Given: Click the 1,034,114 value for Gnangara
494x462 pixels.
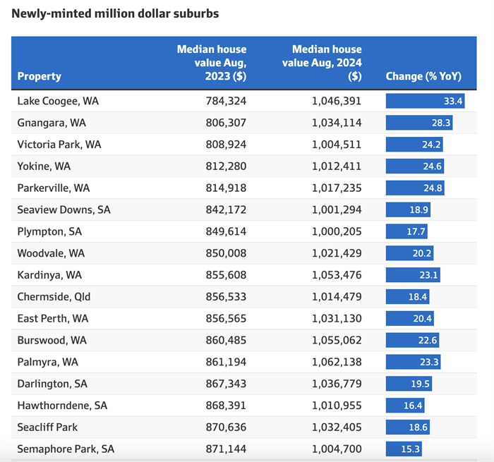Looking at the screenshot, I should 337,123.
